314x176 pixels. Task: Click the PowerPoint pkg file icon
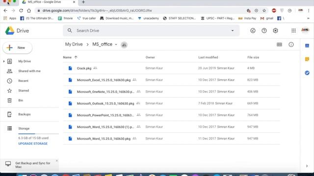(70, 115)
